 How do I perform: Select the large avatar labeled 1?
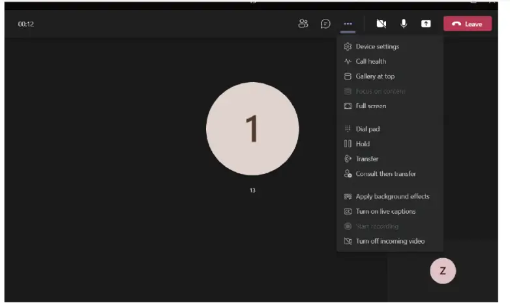point(252,129)
